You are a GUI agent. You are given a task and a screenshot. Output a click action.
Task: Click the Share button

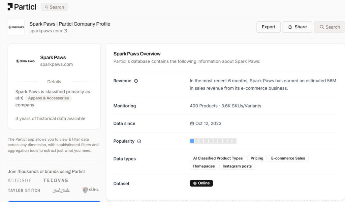pos(297,27)
